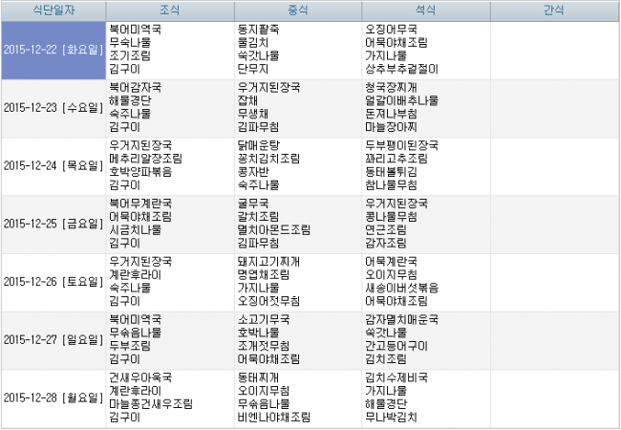This screenshot has width=621, height=430.
Task: Select the 2015-12-26 [토요일] date cell
Action: [x=53, y=282]
